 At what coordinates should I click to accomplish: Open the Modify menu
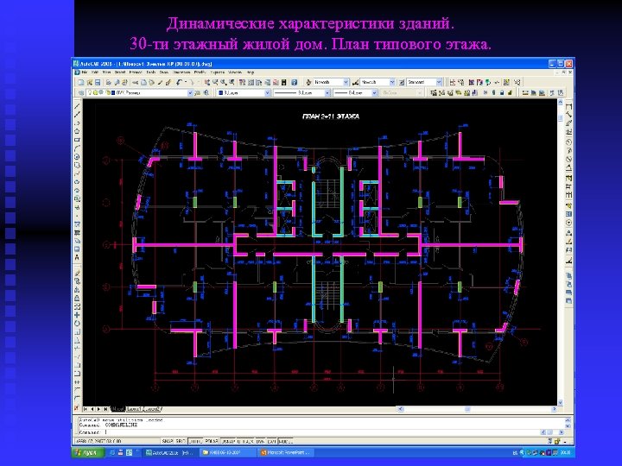tap(200, 72)
